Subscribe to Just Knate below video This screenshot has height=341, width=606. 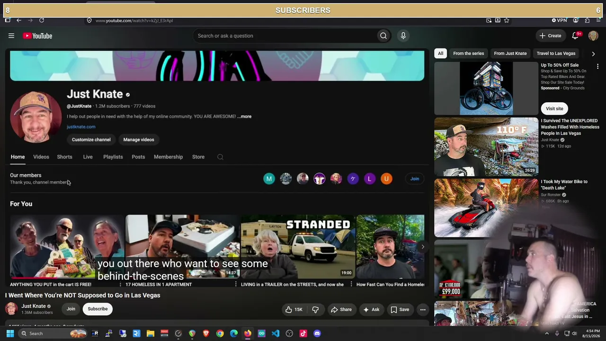pyautogui.click(x=98, y=309)
